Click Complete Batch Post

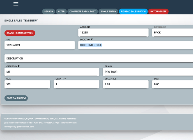tap(82, 11)
